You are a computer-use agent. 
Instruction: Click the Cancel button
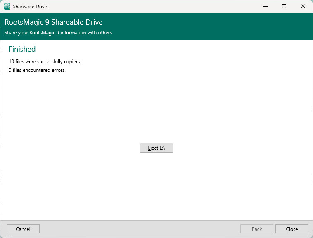click(23, 229)
